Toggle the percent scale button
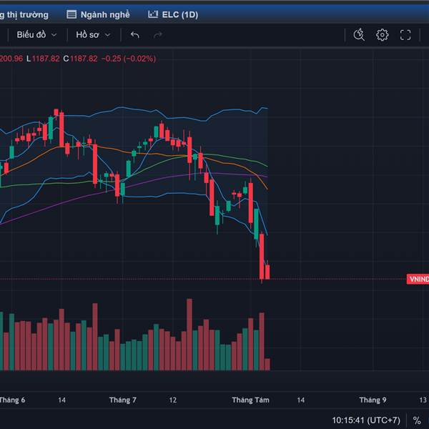Screen dimensions: 429x429 [x=417, y=420]
